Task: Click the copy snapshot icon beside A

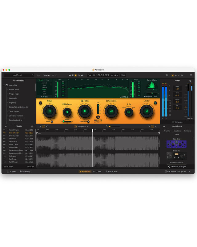Action: click(x=167, y=75)
